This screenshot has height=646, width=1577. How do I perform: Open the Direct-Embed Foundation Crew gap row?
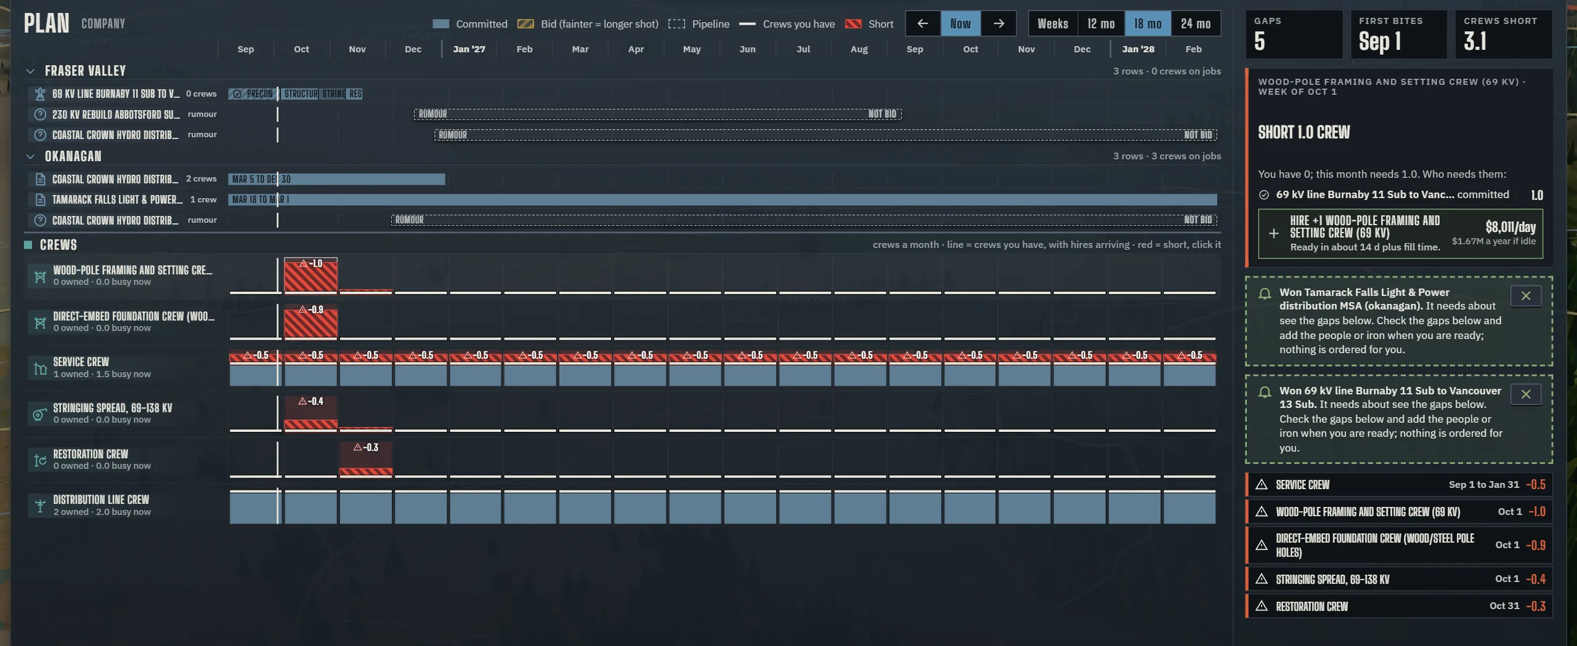pyautogui.click(x=1399, y=545)
